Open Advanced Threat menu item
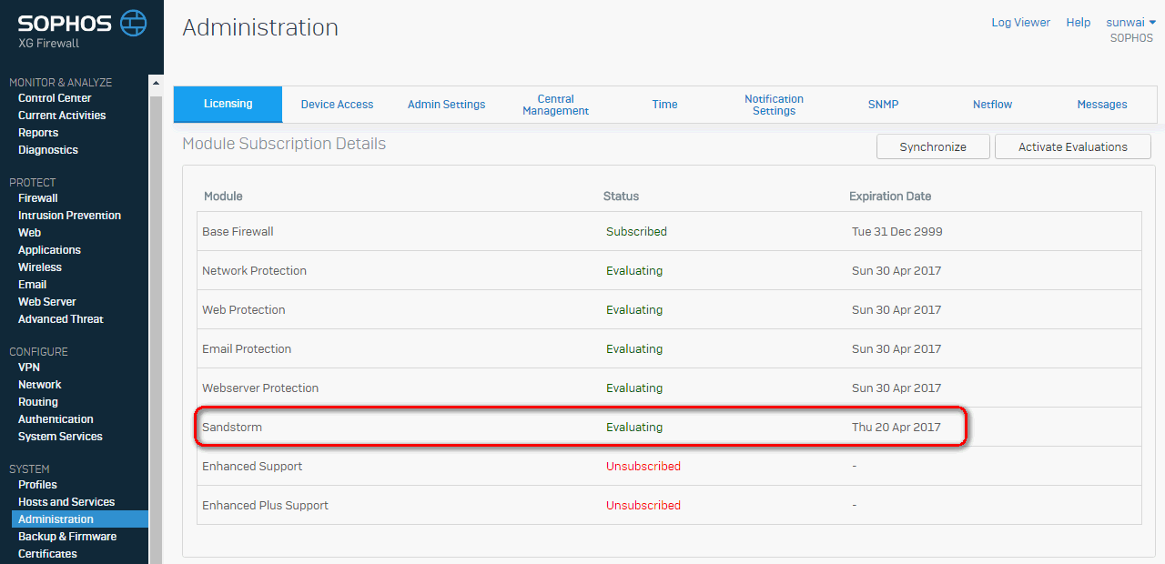1165x564 pixels. coord(61,319)
